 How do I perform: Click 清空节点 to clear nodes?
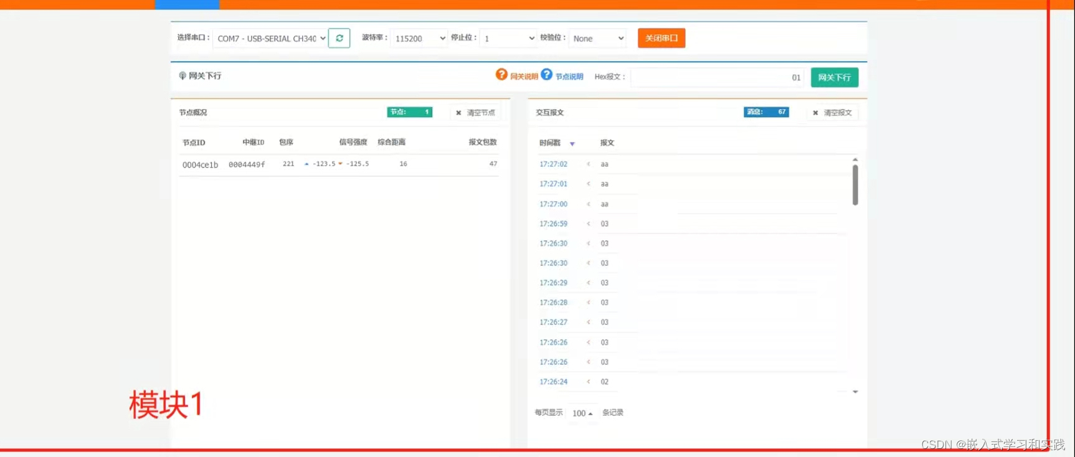click(x=475, y=113)
